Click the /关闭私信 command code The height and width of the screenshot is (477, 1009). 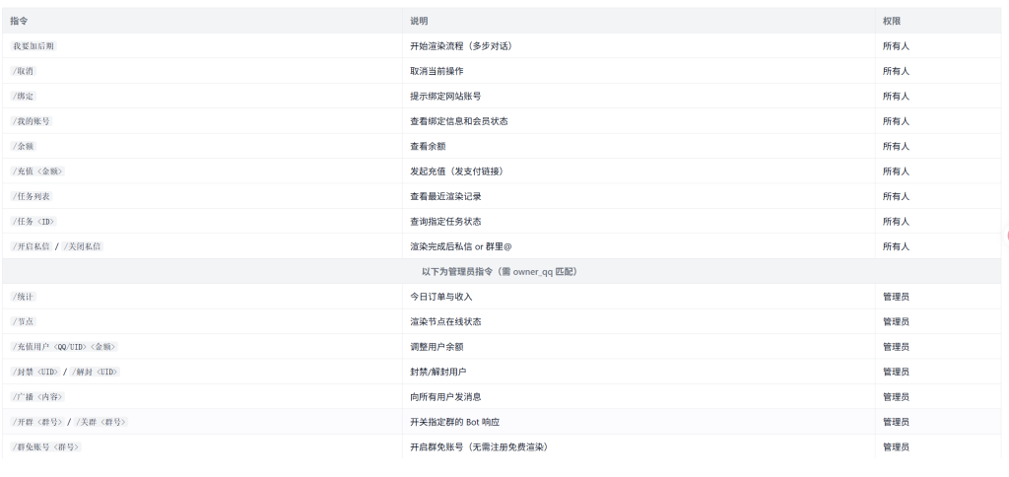click(x=82, y=246)
